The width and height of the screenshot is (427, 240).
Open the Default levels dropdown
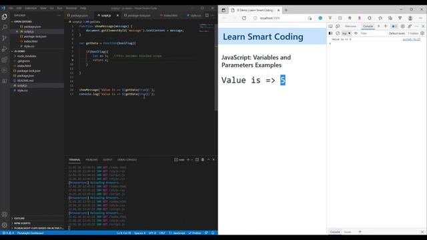pyautogui.click(x=397, y=33)
